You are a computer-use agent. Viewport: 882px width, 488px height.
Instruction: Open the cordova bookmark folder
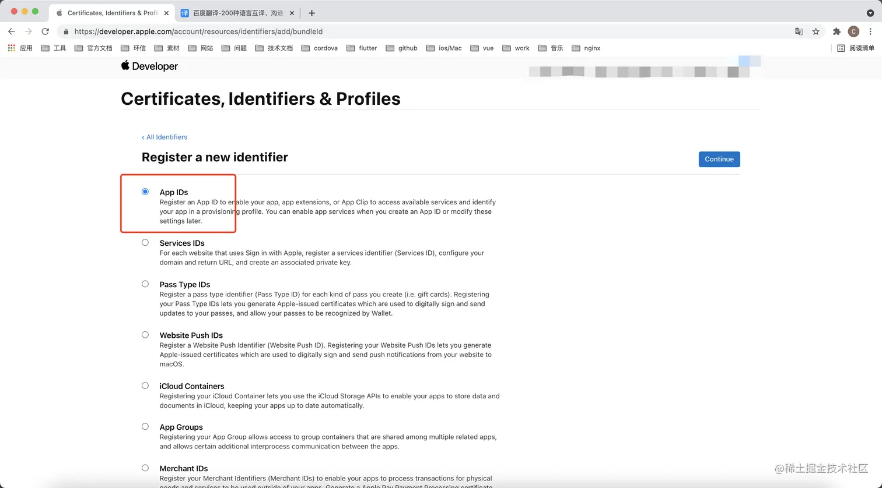point(320,48)
